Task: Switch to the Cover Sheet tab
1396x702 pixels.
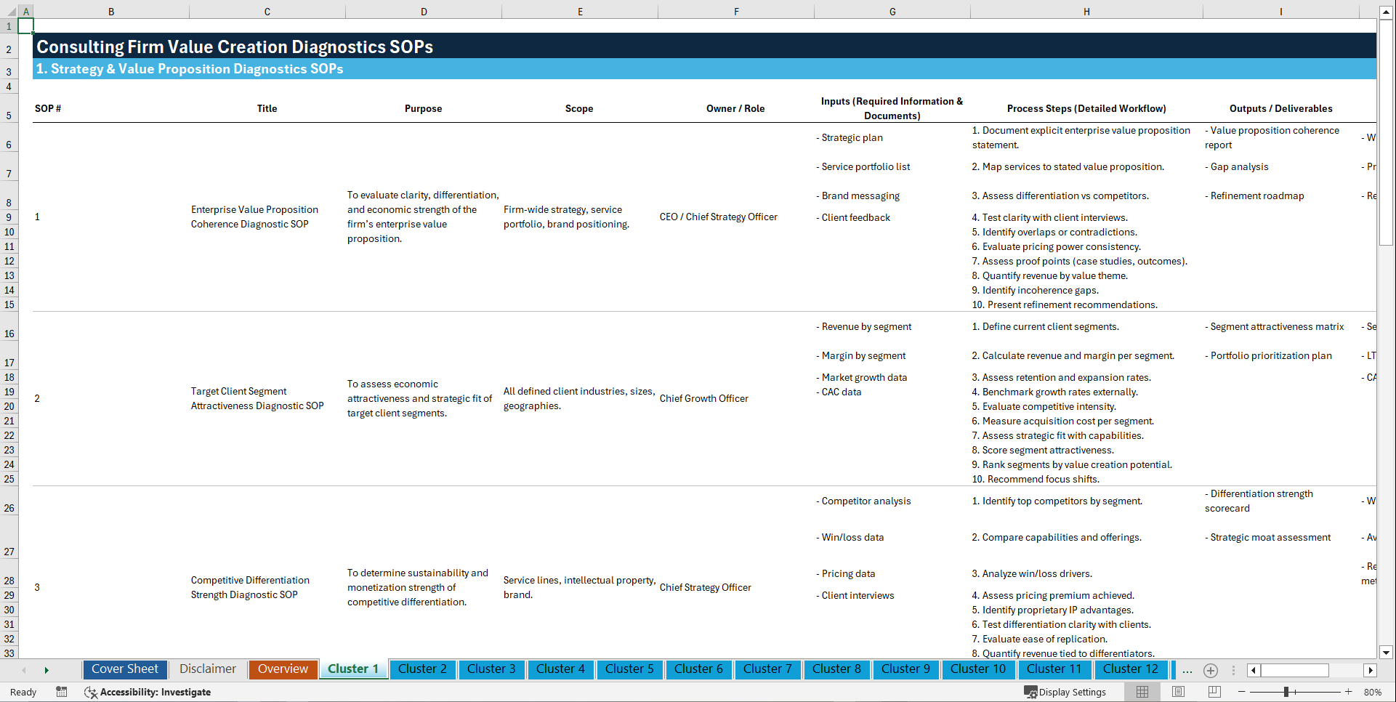Action: [124, 669]
